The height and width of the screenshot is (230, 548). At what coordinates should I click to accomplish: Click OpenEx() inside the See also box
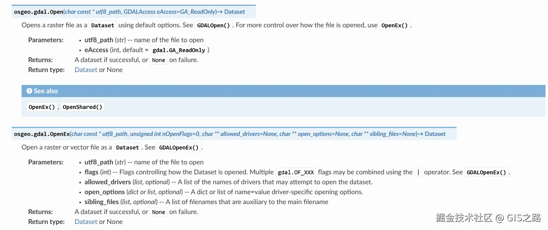[42, 107]
